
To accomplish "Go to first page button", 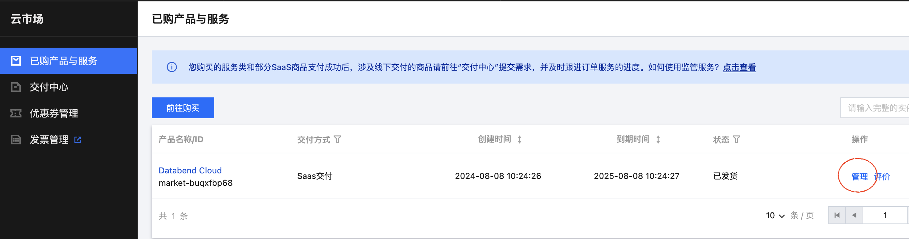I will coord(837,215).
